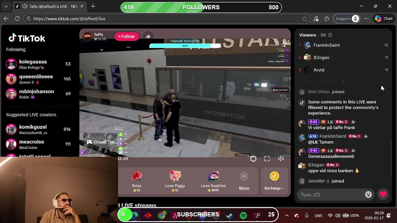Image resolution: width=397 pixels, height=223 pixels.
Task: Open browser media control music icon
Action: 316,19
